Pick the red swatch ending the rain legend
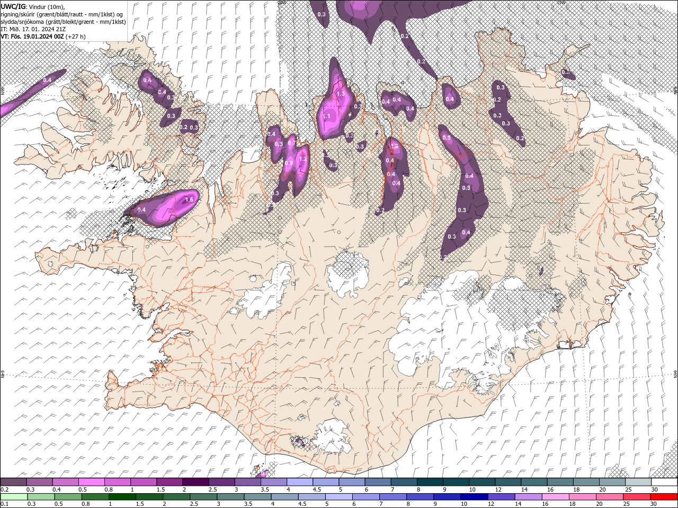 coord(664,497)
